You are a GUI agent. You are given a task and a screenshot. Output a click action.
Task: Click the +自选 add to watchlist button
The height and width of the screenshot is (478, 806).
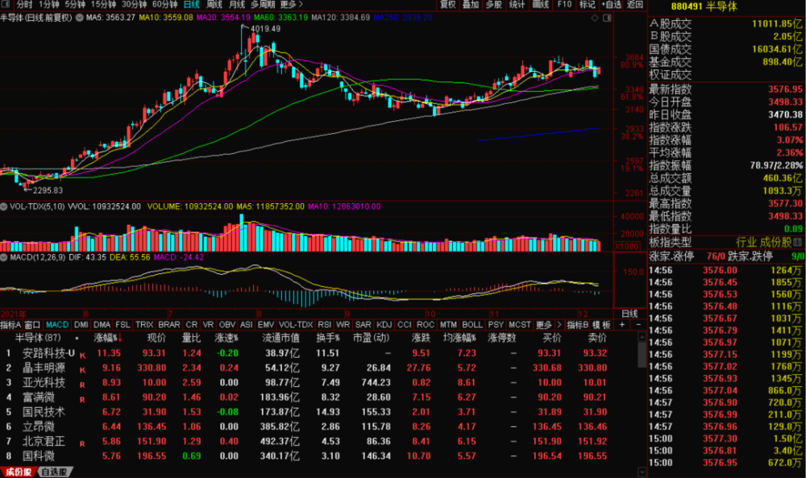[611, 5]
